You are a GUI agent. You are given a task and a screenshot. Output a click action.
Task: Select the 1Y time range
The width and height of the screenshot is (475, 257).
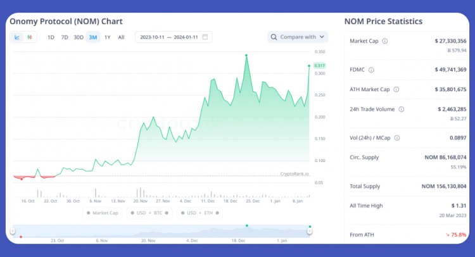click(x=107, y=37)
